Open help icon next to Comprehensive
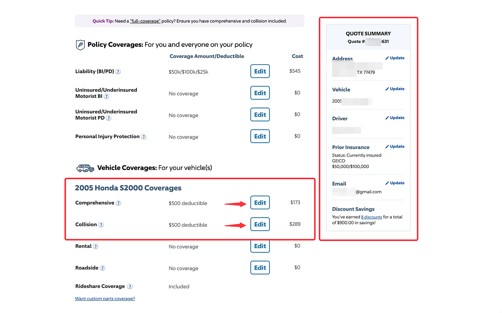The height and width of the screenshot is (313, 502). pyautogui.click(x=118, y=203)
